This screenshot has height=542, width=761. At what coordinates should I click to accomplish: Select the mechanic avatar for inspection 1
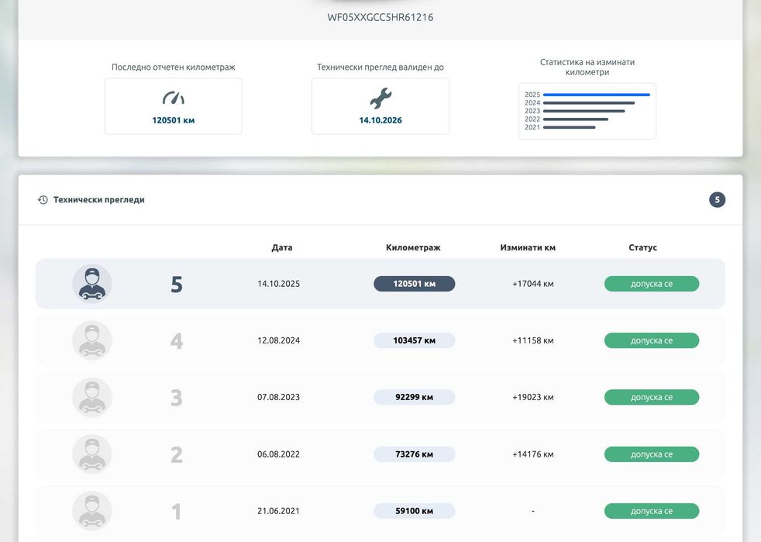click(92, 511)
